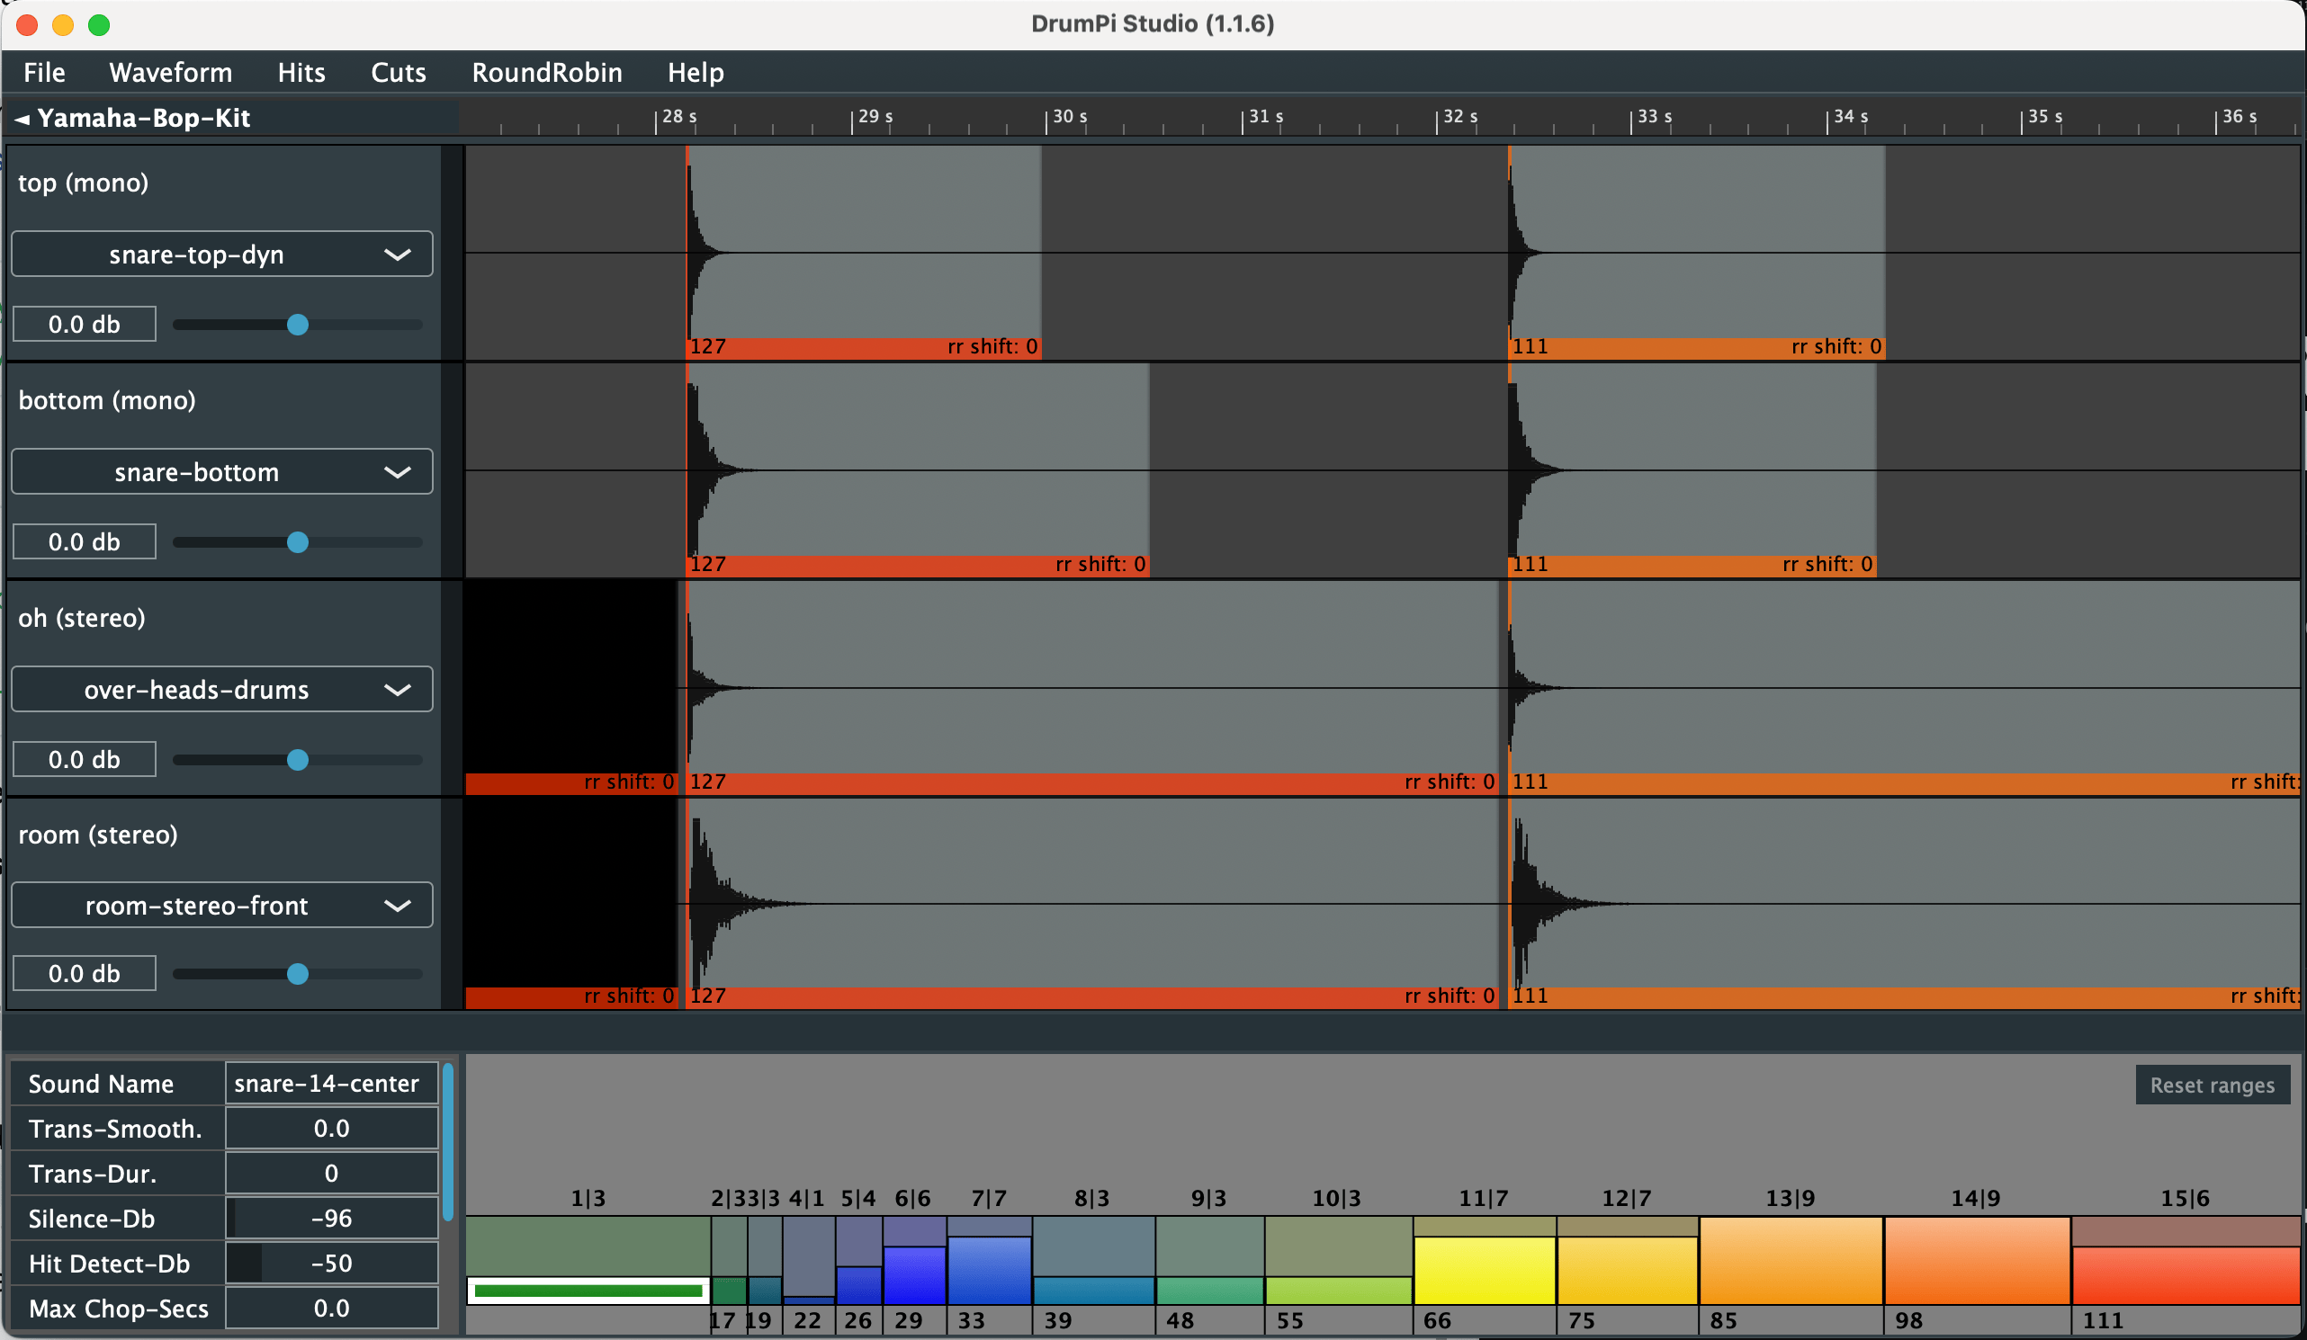The image size is (2307, 1340).
Task: Click the bottom (mono) track label
Action: click(107, 400)
